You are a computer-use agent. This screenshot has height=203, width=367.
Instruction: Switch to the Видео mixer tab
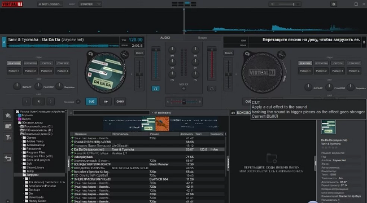(x=202, y=38)
